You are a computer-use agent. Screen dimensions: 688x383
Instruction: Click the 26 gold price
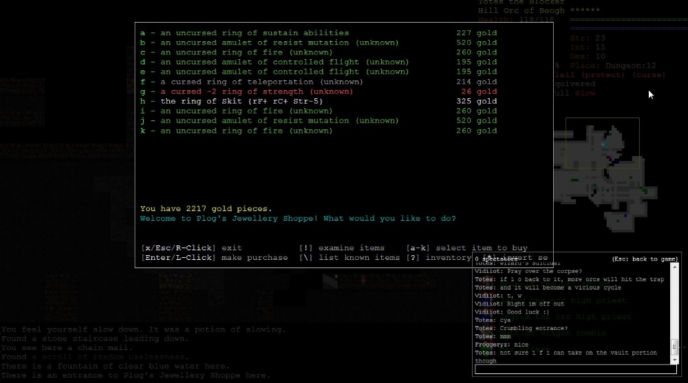479,91
